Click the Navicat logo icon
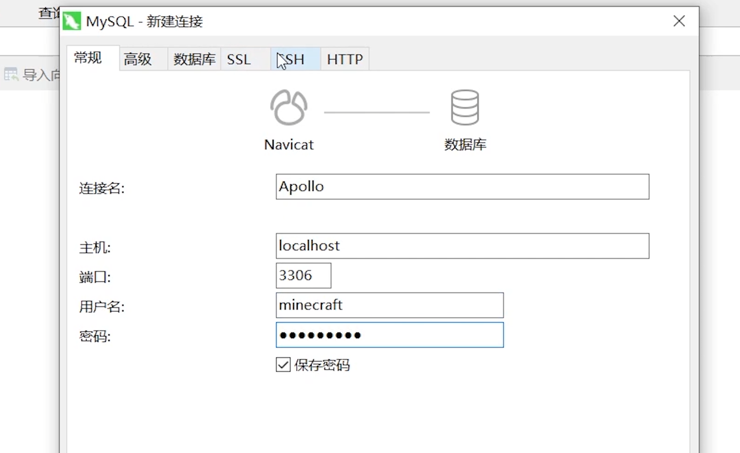The width and height of the screenshot is (740, 453). tap(288, 107)
